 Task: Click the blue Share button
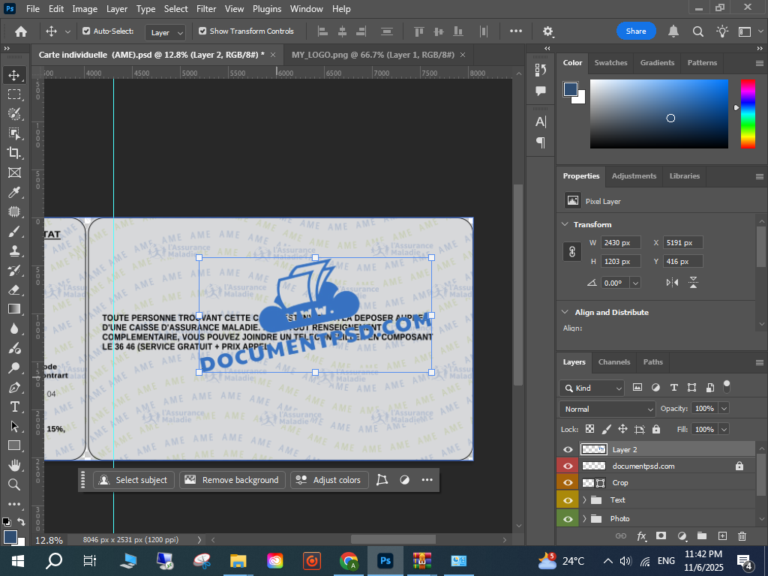click(636, 31)
